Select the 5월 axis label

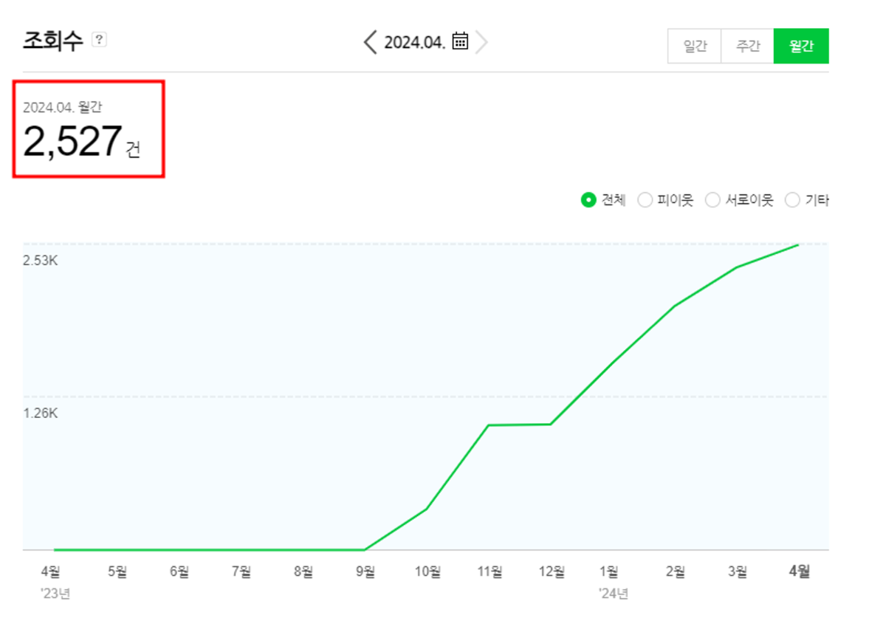point(117,571)
